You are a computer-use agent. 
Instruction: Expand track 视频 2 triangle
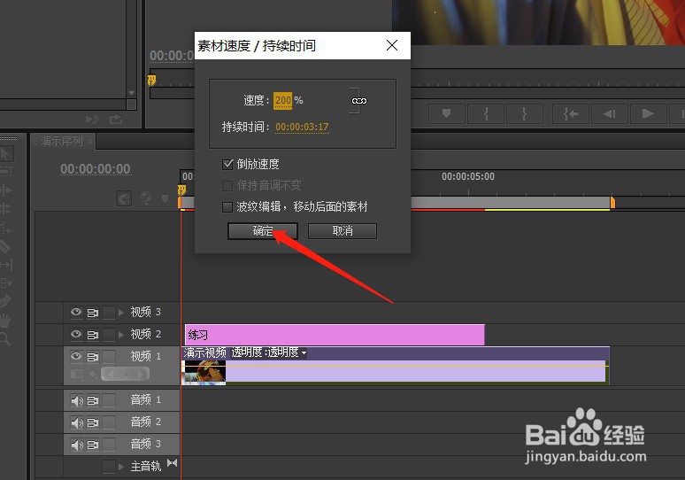coord(121,335)
